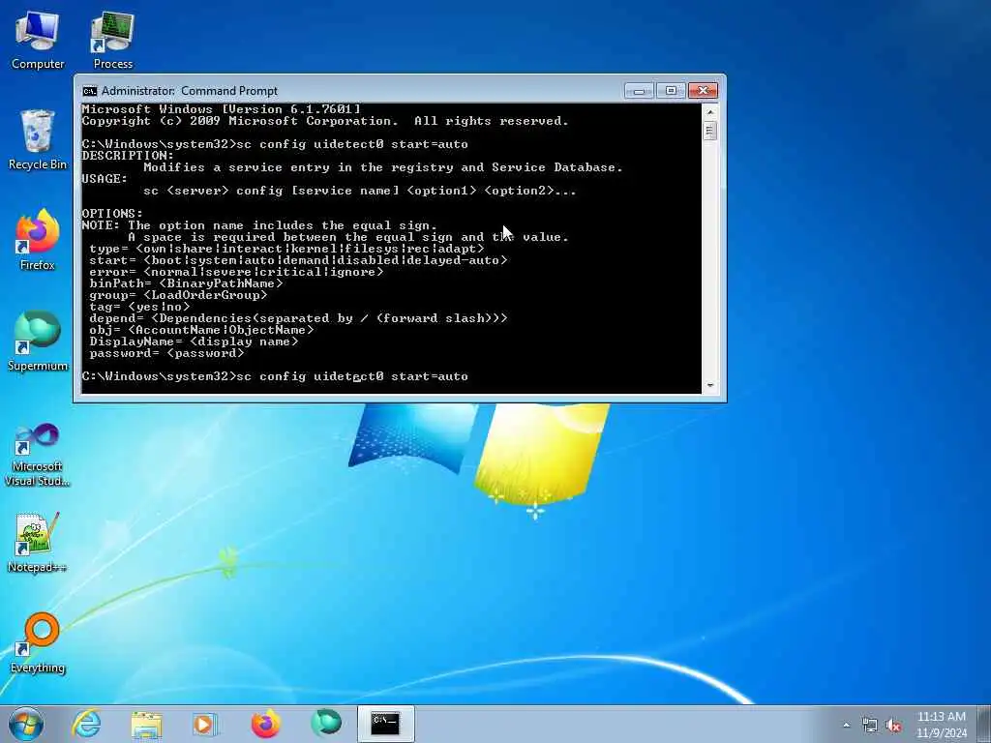Viewport: 991px width, 743px height.
Task: Select the Everything search shortcut
Action: point(38,643)
